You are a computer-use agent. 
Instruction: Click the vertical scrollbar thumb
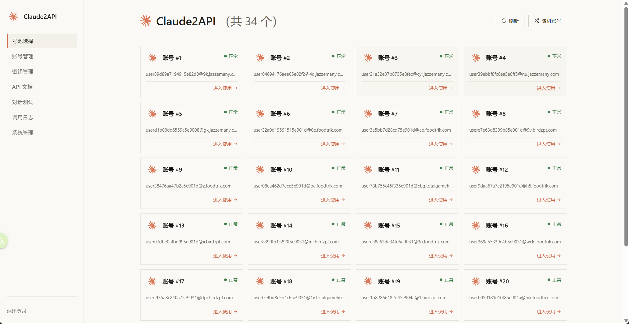(x=626, y=126)
